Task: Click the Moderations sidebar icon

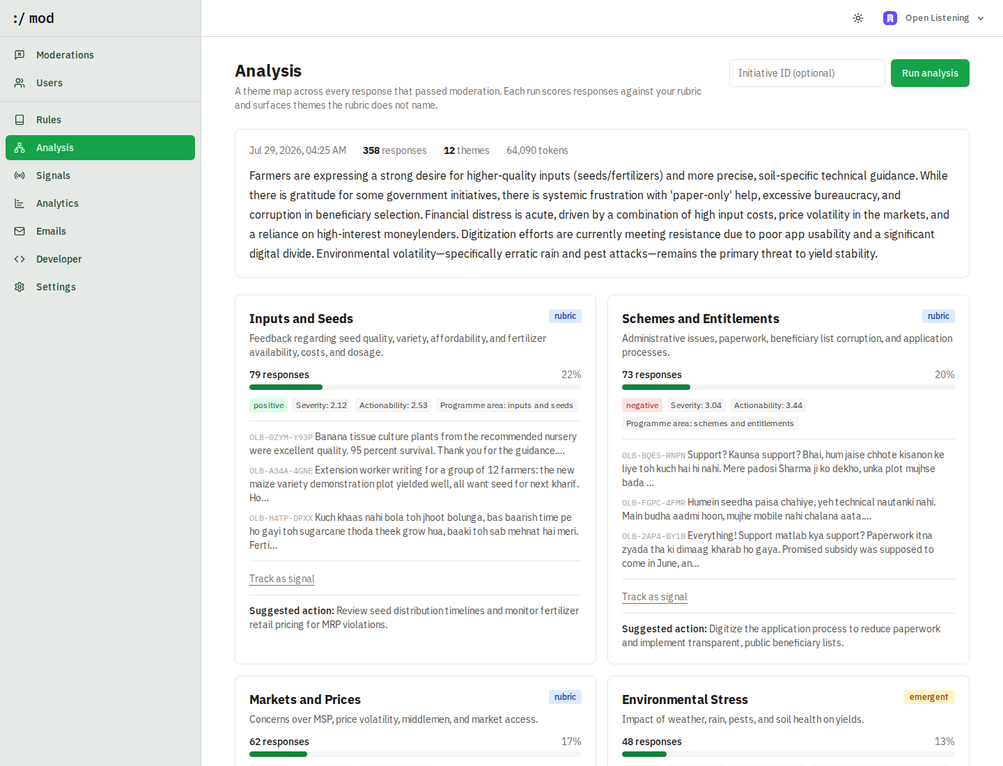Action: [x=20, y=55]
